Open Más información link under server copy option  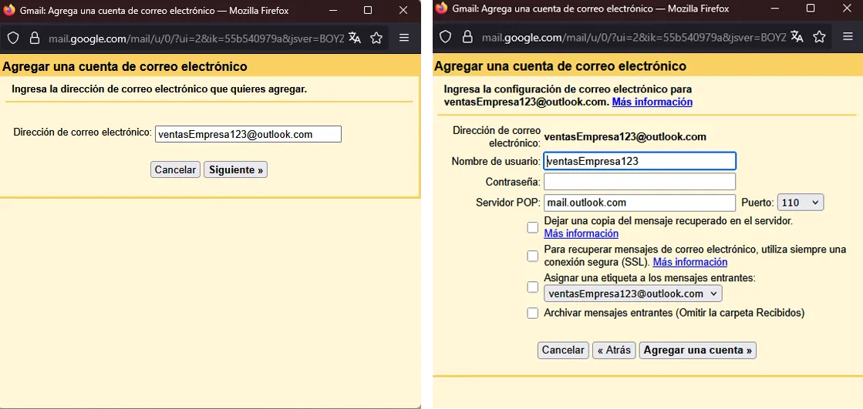pyautogui.click(x=582, y=233)
